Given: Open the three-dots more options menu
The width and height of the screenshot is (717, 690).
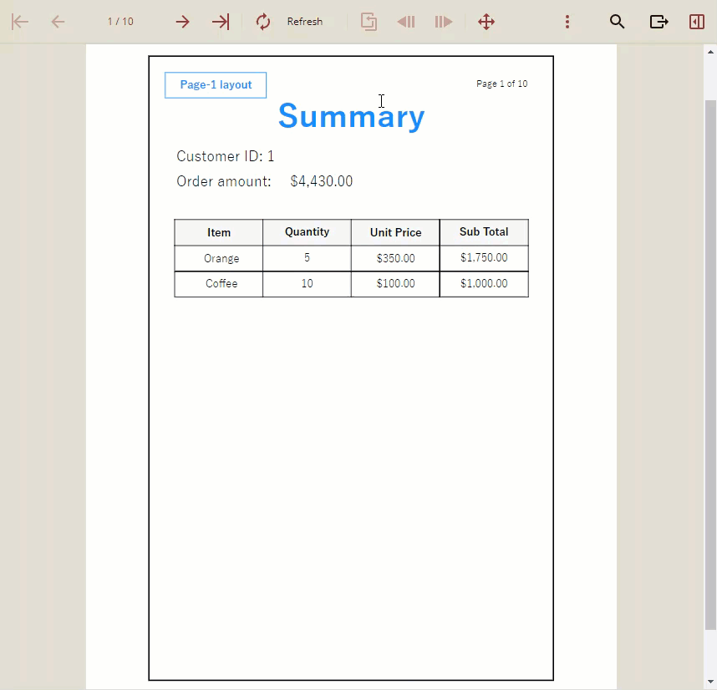Looking at the screenshot, I should click(x=567, y=22).
